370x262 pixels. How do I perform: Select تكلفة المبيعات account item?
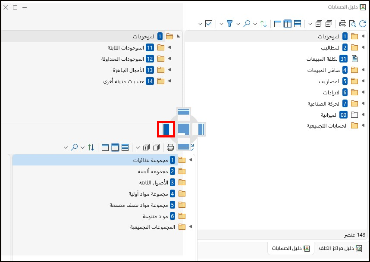click(322, 59)
